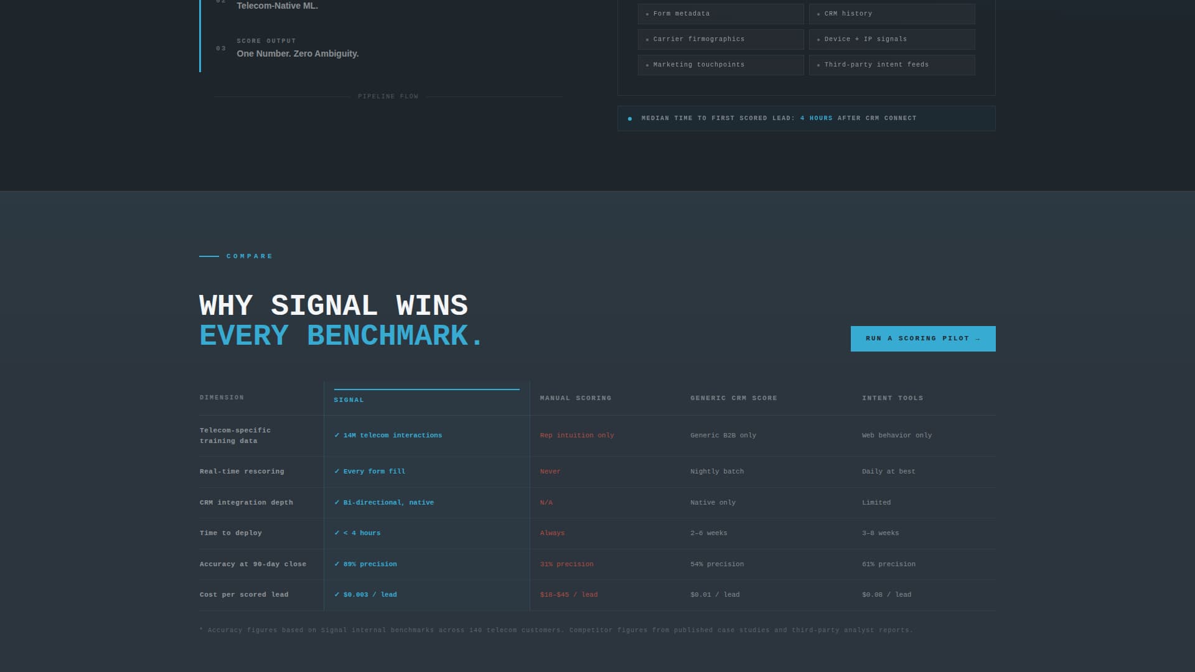The height and width of the screenshot is (672, 1195).
Task: Click the median time to first scored lead banner
Action: coord(806,118)
